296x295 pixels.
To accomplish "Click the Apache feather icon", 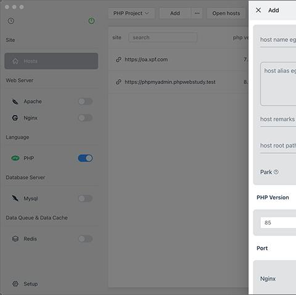I will pos(15,101).
